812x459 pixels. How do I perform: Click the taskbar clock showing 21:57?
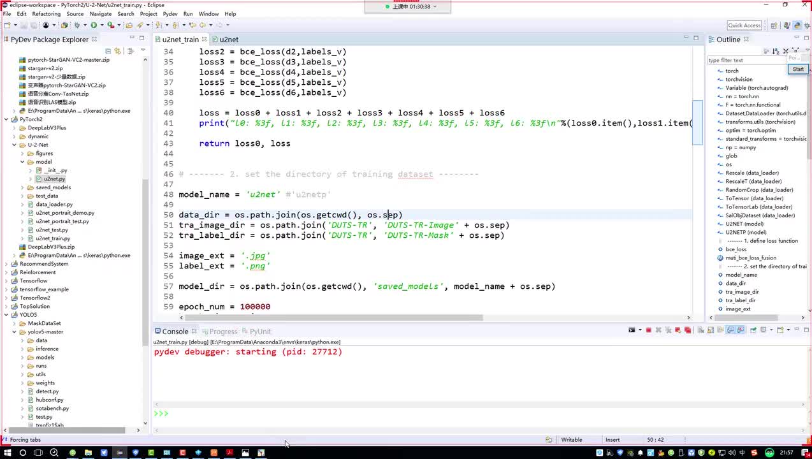pyautogui.click(x=787, y=453)
